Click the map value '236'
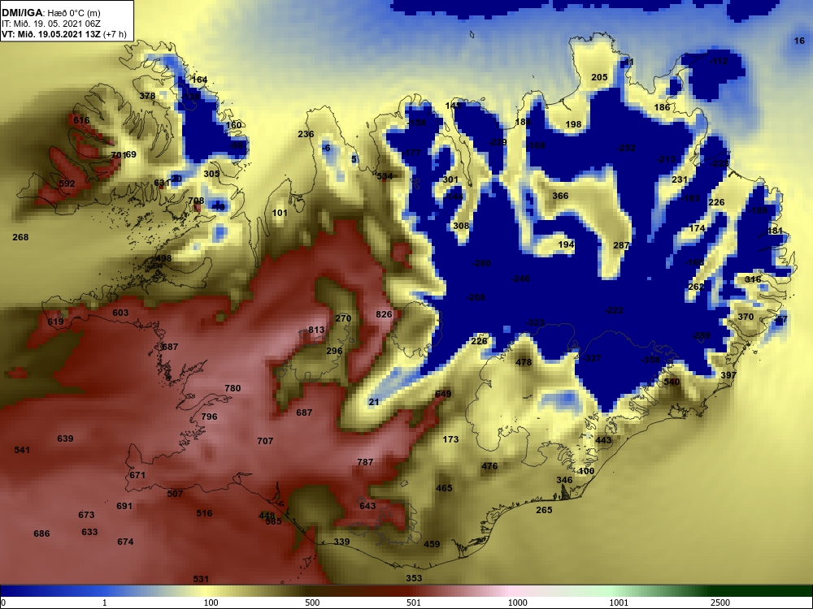The height and width of the screenshot is (609, 813). (x=306, y=134)
